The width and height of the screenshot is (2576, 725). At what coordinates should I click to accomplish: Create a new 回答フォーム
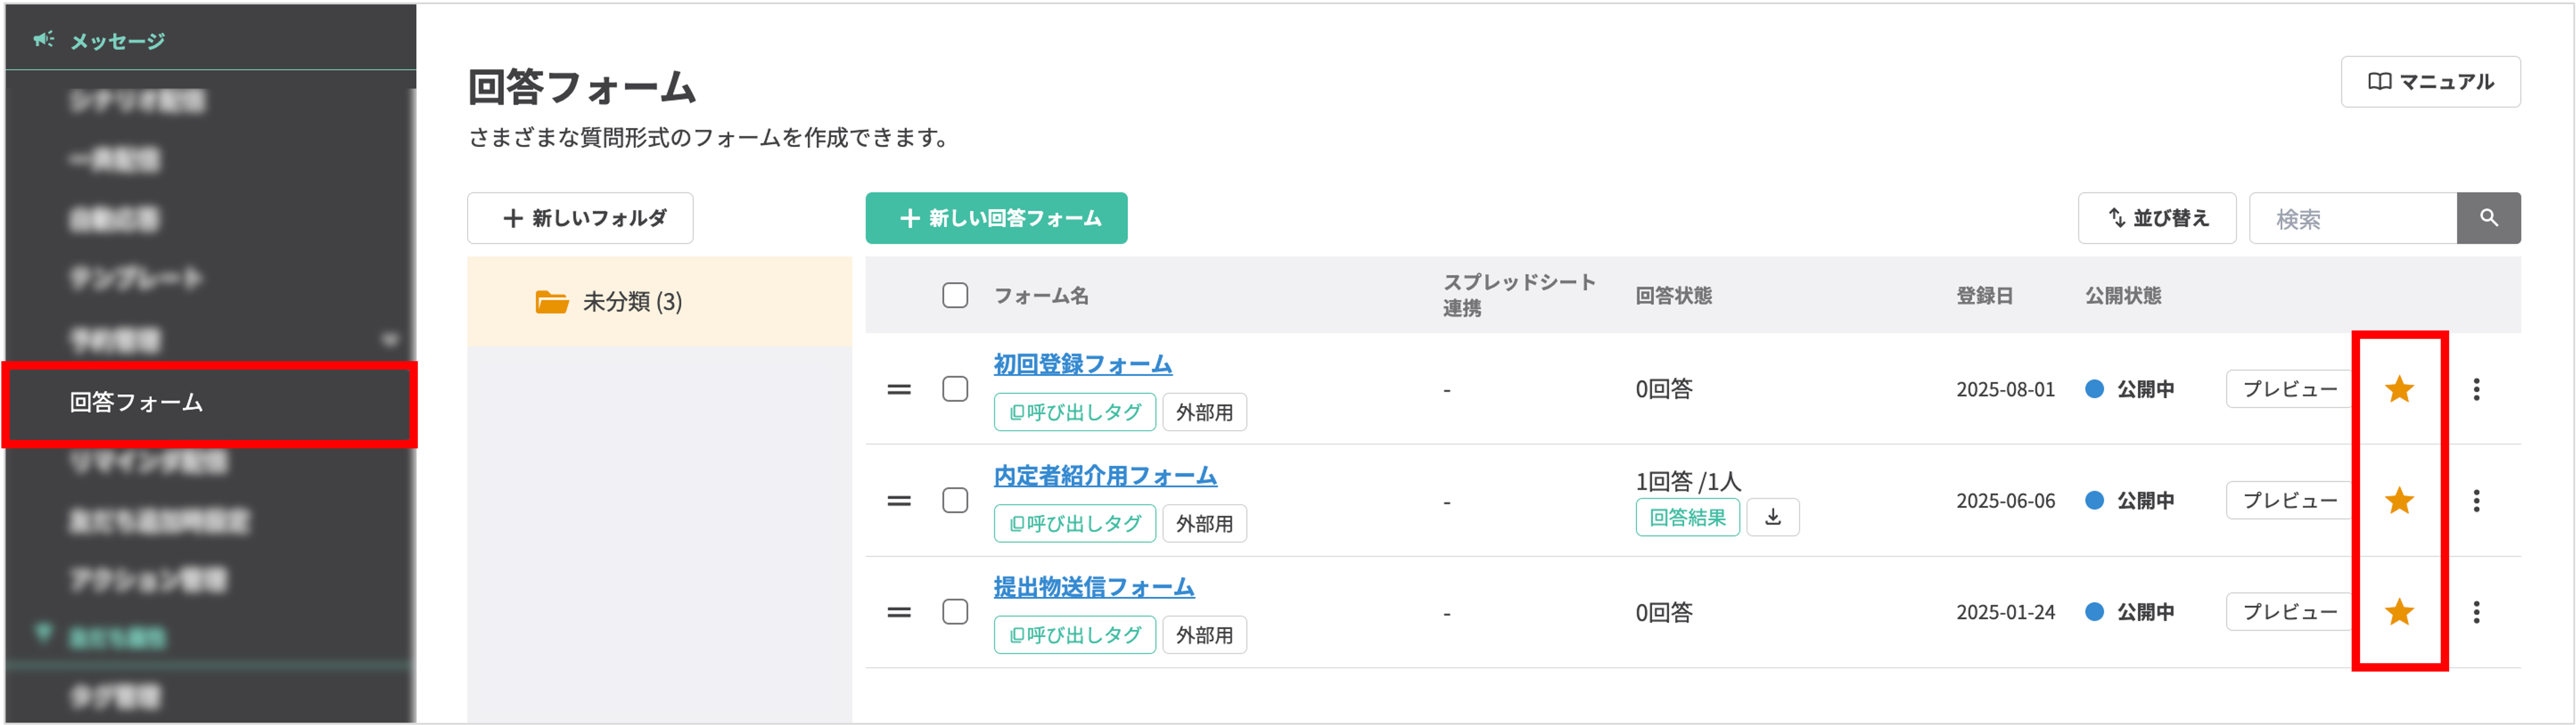(996, 218)
